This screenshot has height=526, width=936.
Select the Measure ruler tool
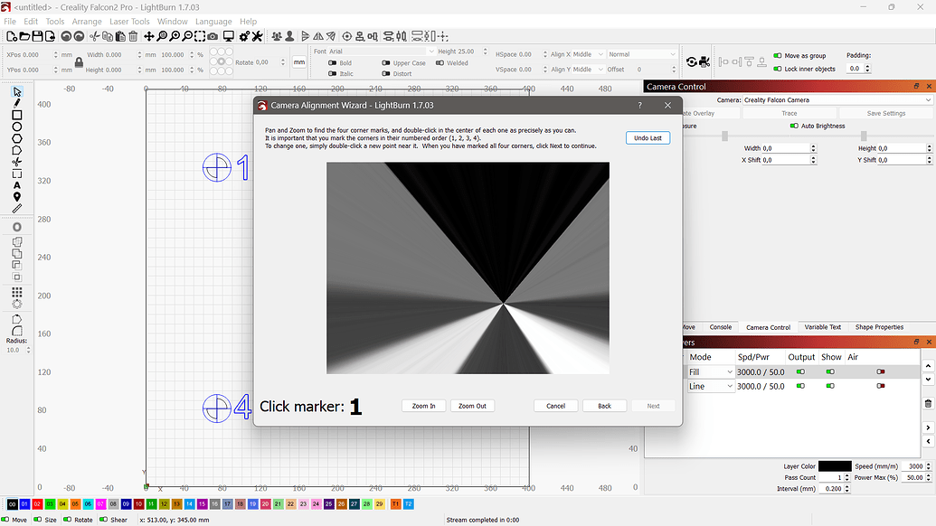[x=16, y=209]
